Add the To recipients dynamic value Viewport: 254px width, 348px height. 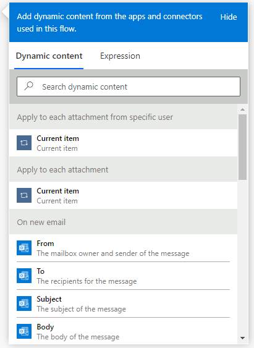tap(124, 276)
